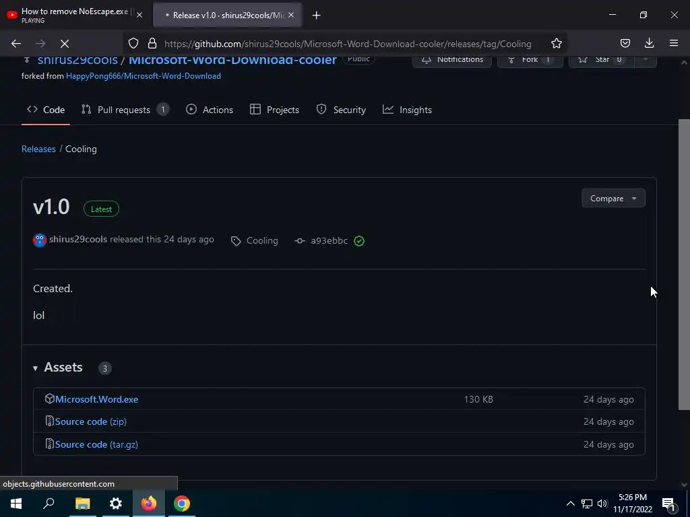Click the zip file icon beside Source code (zip)
Image resolution: width=690 pixels, height=517 pixels.
click(49, 421)
